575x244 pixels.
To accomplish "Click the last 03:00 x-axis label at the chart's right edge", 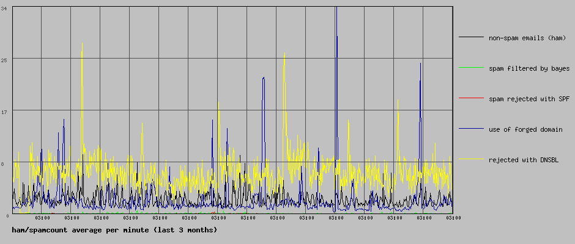I will (x=453, y=218).
